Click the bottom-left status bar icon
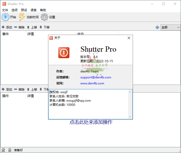181x153 pixels. click(3, 150)
